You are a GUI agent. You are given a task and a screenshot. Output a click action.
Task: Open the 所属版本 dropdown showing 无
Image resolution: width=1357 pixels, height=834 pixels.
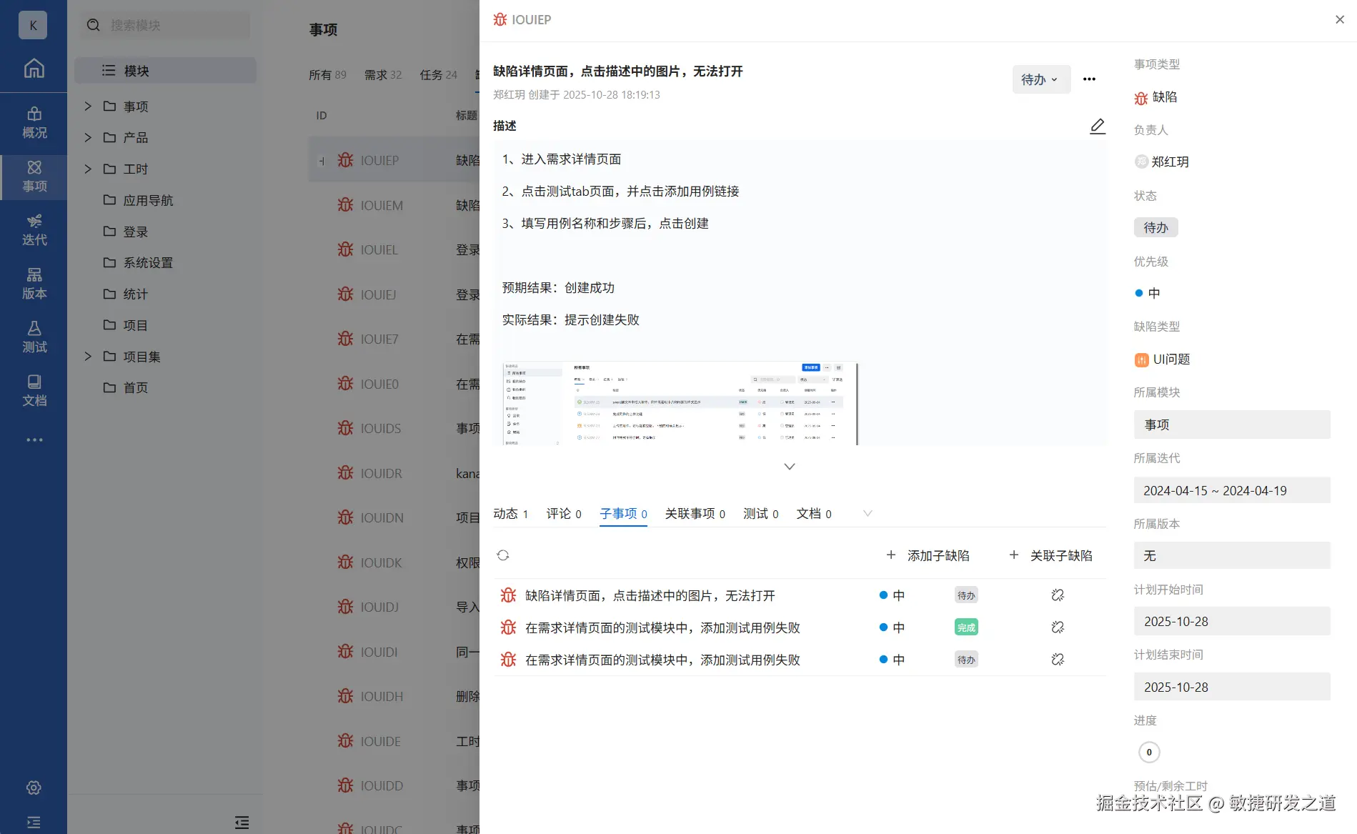point(1232,555)
